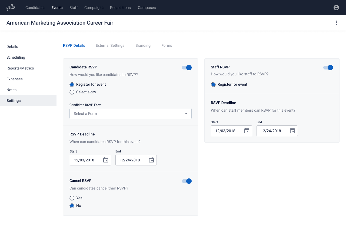Choose 'No' for cancel RSVP

(72, 206)
